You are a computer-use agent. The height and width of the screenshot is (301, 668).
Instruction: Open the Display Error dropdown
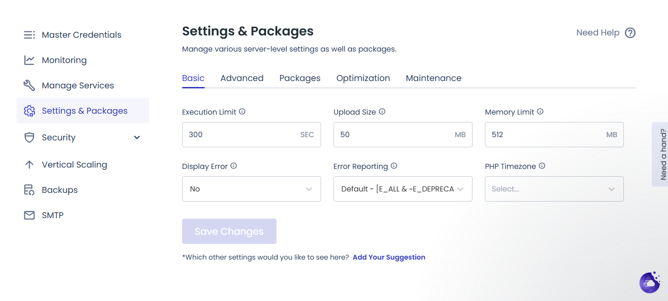(251, 189)
